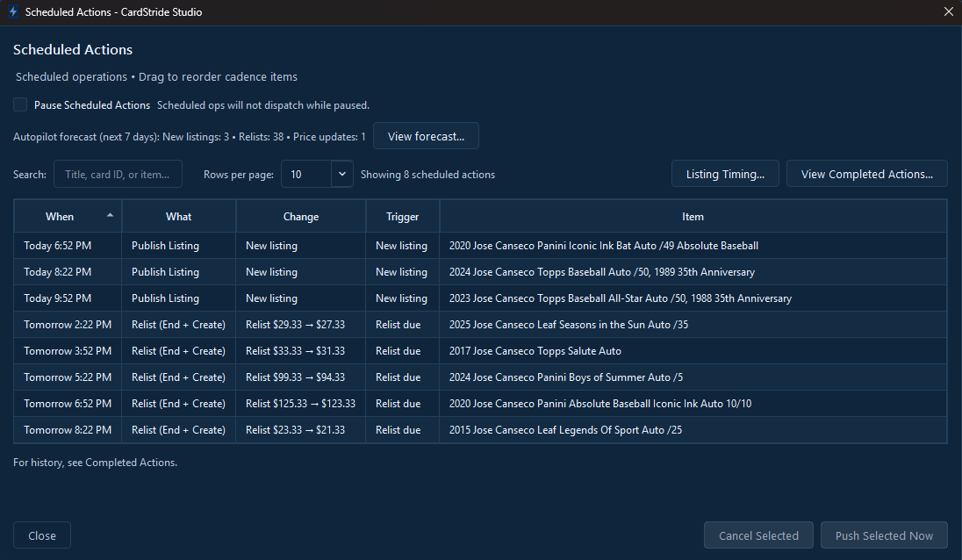Image resolution: width=962 pixels, height=560 pixels.
Task: Sort by the What column header
Action: point(178,217)
